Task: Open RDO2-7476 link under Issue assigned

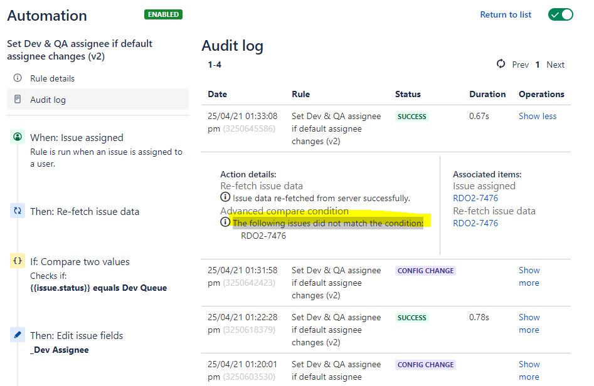Action: coord(475,198)
